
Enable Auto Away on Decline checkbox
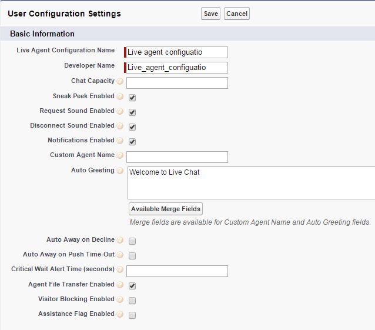(x=132, y=241)
